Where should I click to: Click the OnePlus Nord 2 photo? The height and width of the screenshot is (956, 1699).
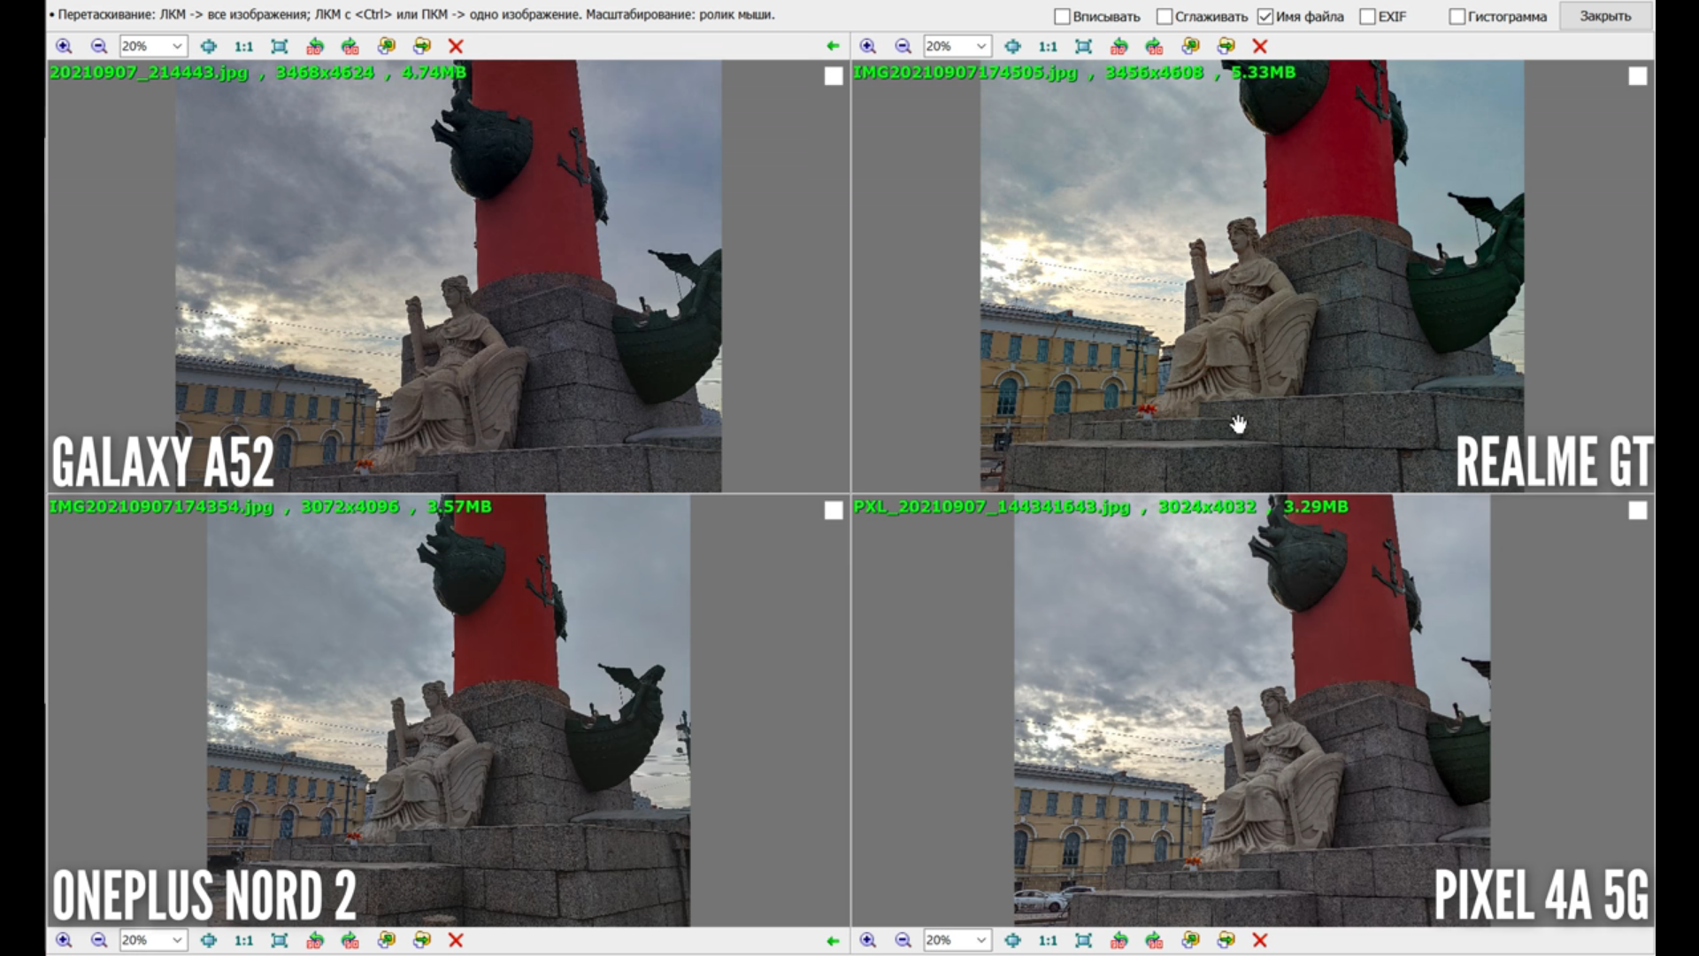click(448, 708)
